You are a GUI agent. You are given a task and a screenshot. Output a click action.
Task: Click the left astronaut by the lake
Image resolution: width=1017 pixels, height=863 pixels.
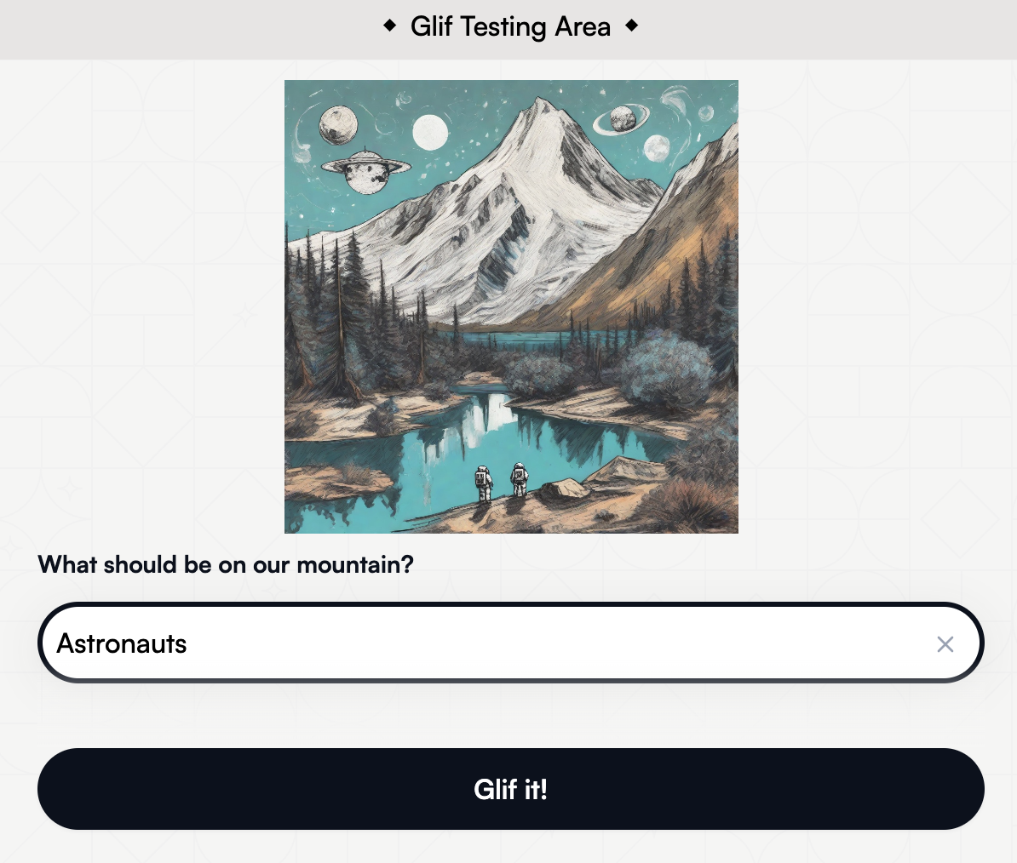pos(484,482)
